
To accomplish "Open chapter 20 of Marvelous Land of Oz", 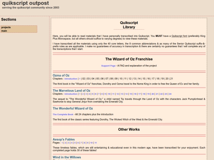I will (153, 94).
